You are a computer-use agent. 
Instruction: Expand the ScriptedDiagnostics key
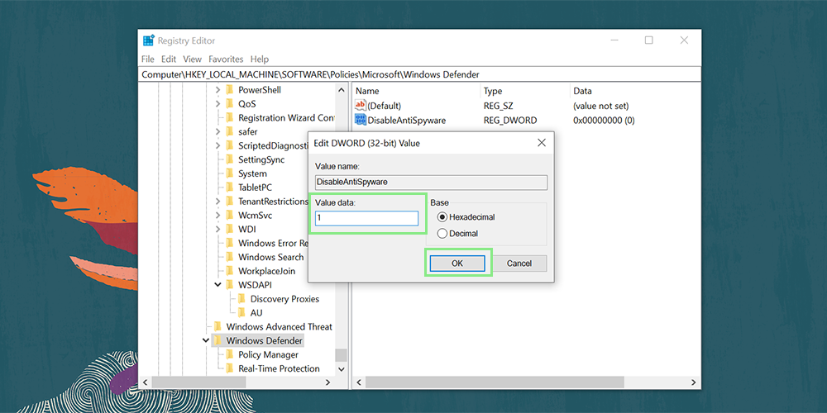(218, 146)
